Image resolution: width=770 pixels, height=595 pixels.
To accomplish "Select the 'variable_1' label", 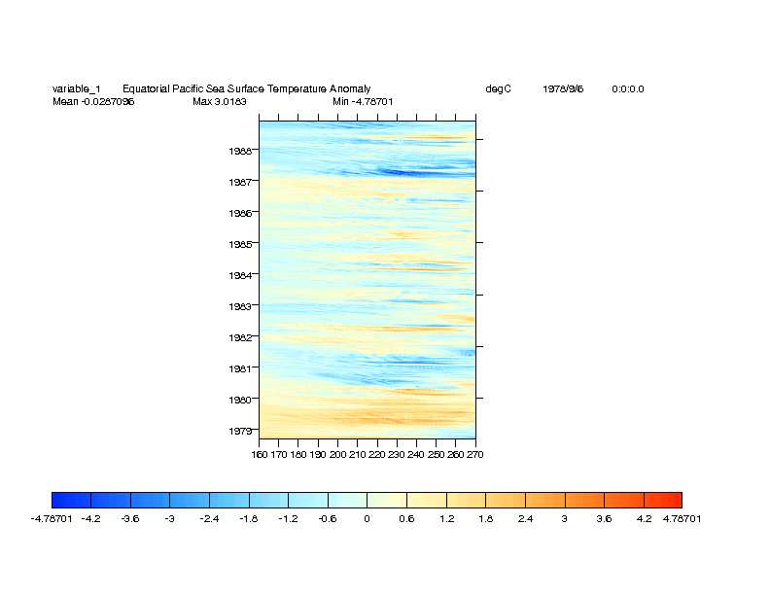I will click(x=76, y=89).
